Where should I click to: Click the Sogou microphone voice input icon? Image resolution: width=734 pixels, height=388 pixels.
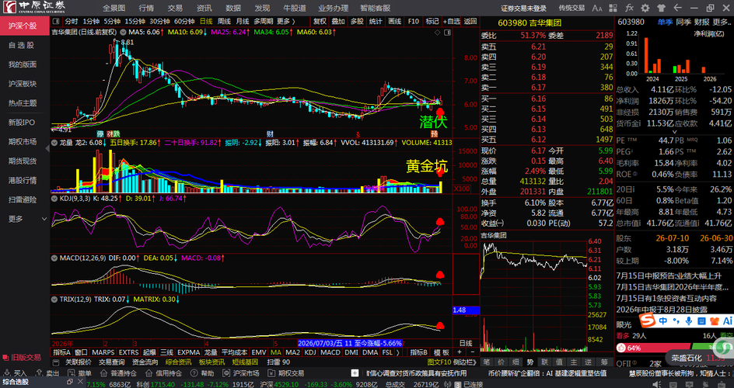pos(688,320)
